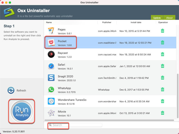Click the com.readitlater publisher cell

(x=107, y=43)
